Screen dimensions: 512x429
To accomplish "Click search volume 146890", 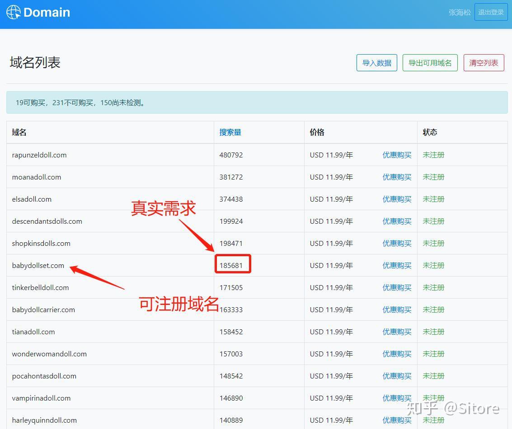I will (231, 398).
